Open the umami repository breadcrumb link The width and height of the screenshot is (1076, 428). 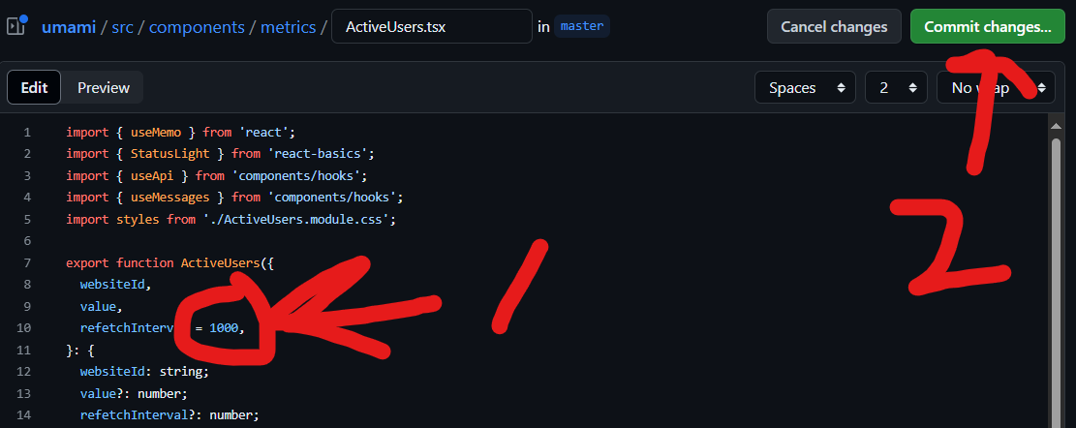(69, 27)
